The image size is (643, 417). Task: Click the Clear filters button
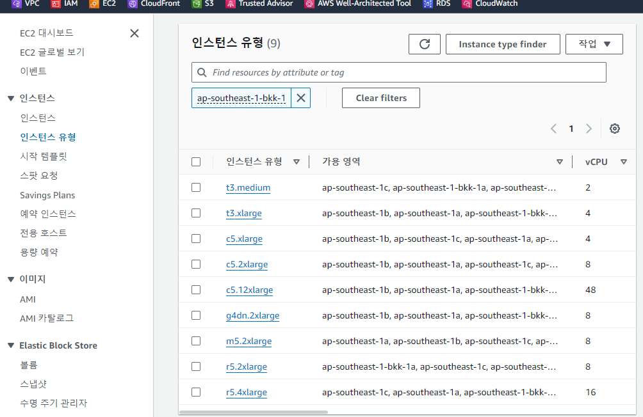(381, 98)
